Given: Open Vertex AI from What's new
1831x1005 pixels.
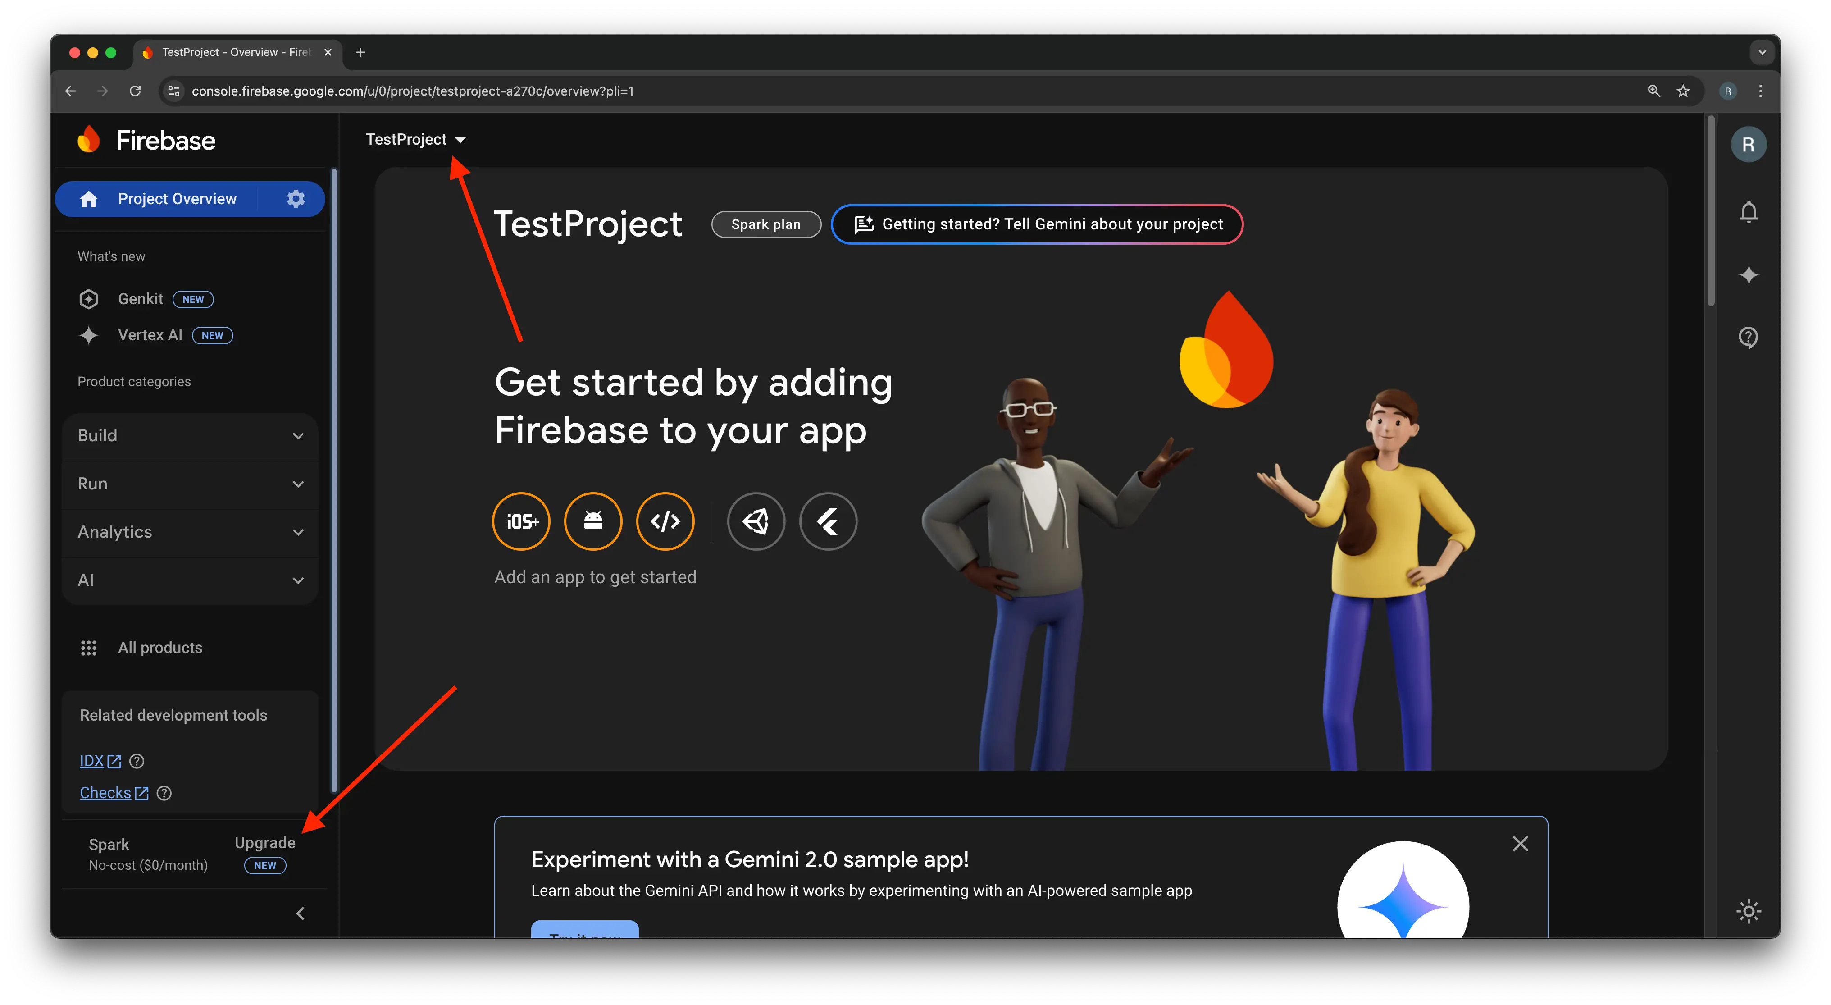Looking at the screenshot, I should [150, 335].
